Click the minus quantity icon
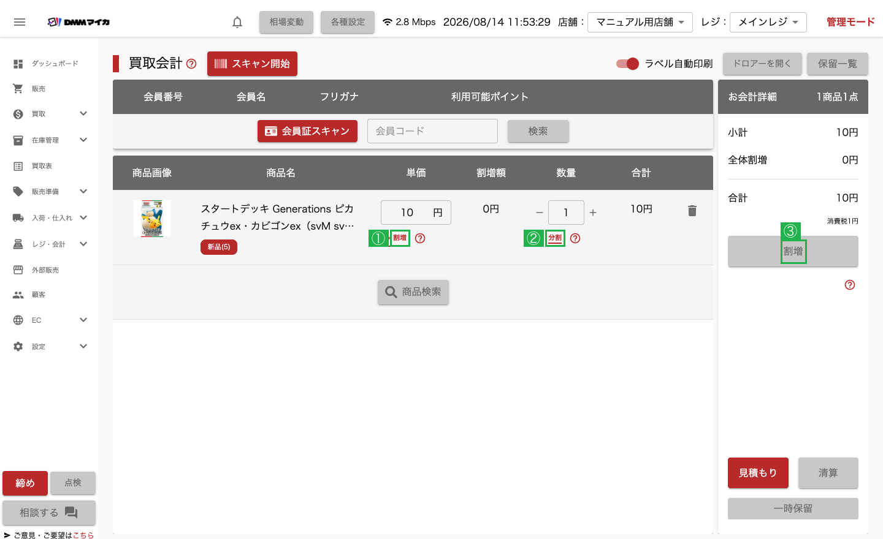The width and height of the screenshot is (883, 539). pyautogui.click(x=540, y=213)
